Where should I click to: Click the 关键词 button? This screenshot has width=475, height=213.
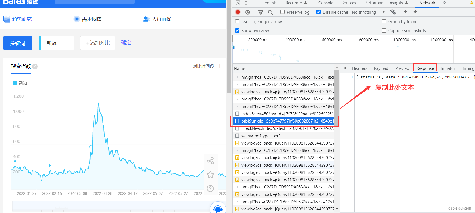tap(18, 43)
